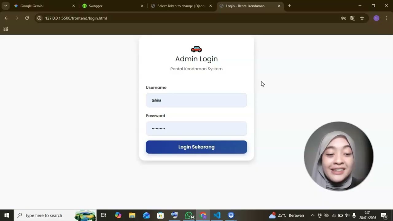Open Task View on the taskbar
393x221 pixels.
coord(103,215)
